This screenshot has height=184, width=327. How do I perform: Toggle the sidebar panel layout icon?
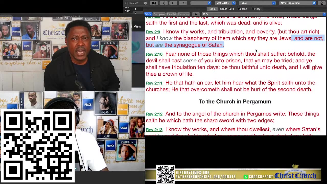tap(154, 3)
